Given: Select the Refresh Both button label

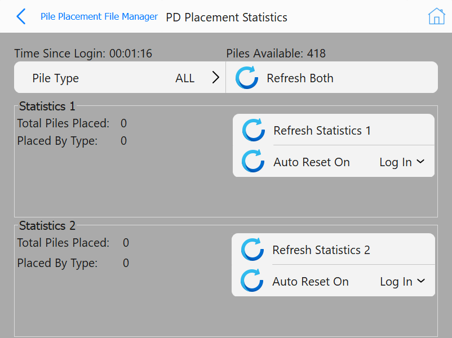Looking at the screenshot, I should [300, 78].
